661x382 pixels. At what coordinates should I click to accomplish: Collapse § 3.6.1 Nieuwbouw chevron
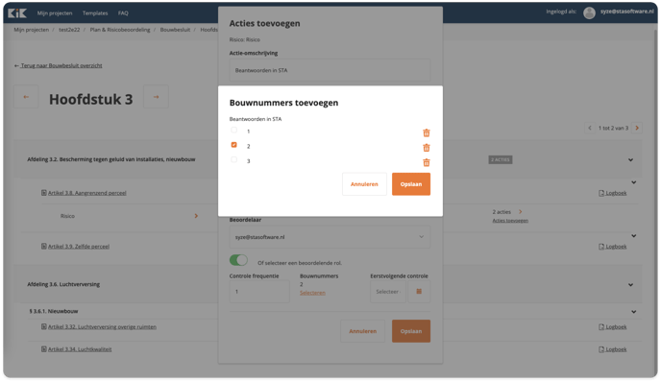click(633, 312)
